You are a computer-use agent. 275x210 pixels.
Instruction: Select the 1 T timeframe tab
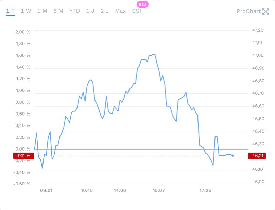pos(10,11)
